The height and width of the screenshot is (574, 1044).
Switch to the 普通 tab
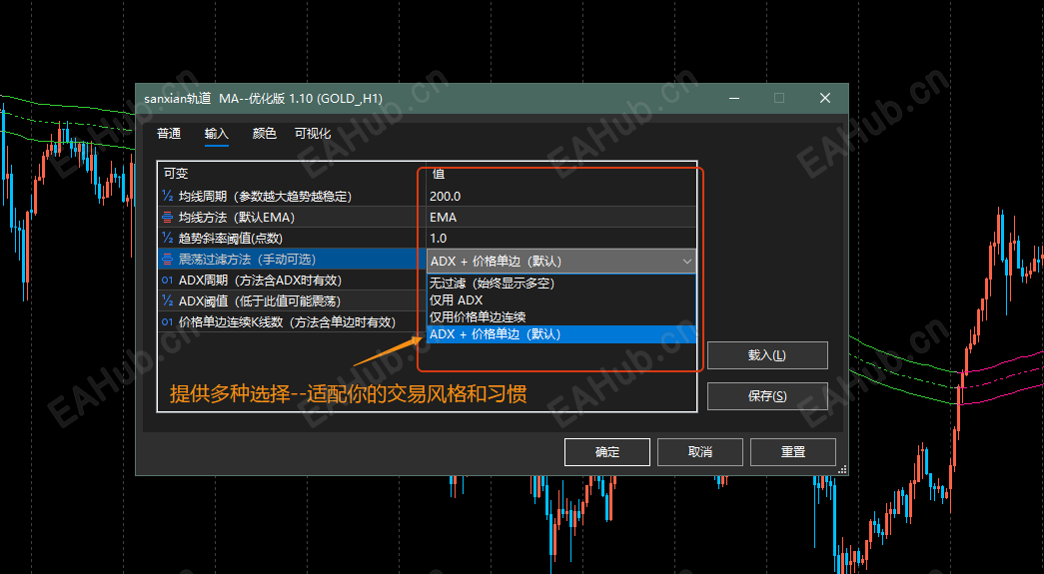click(169, 134)
